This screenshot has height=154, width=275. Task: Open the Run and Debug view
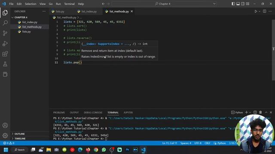pos(5,44)
